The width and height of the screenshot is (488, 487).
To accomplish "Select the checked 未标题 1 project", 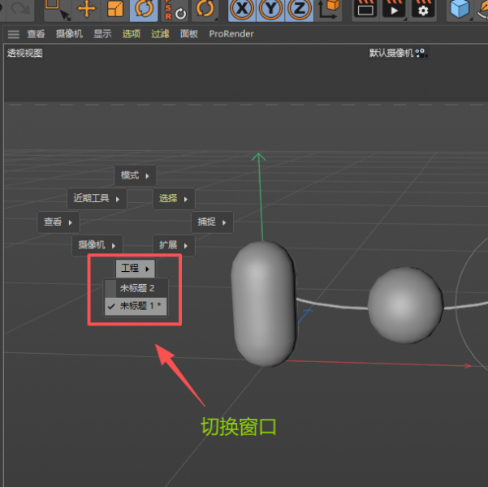I will pyautogui.click(x=140, y=306).
